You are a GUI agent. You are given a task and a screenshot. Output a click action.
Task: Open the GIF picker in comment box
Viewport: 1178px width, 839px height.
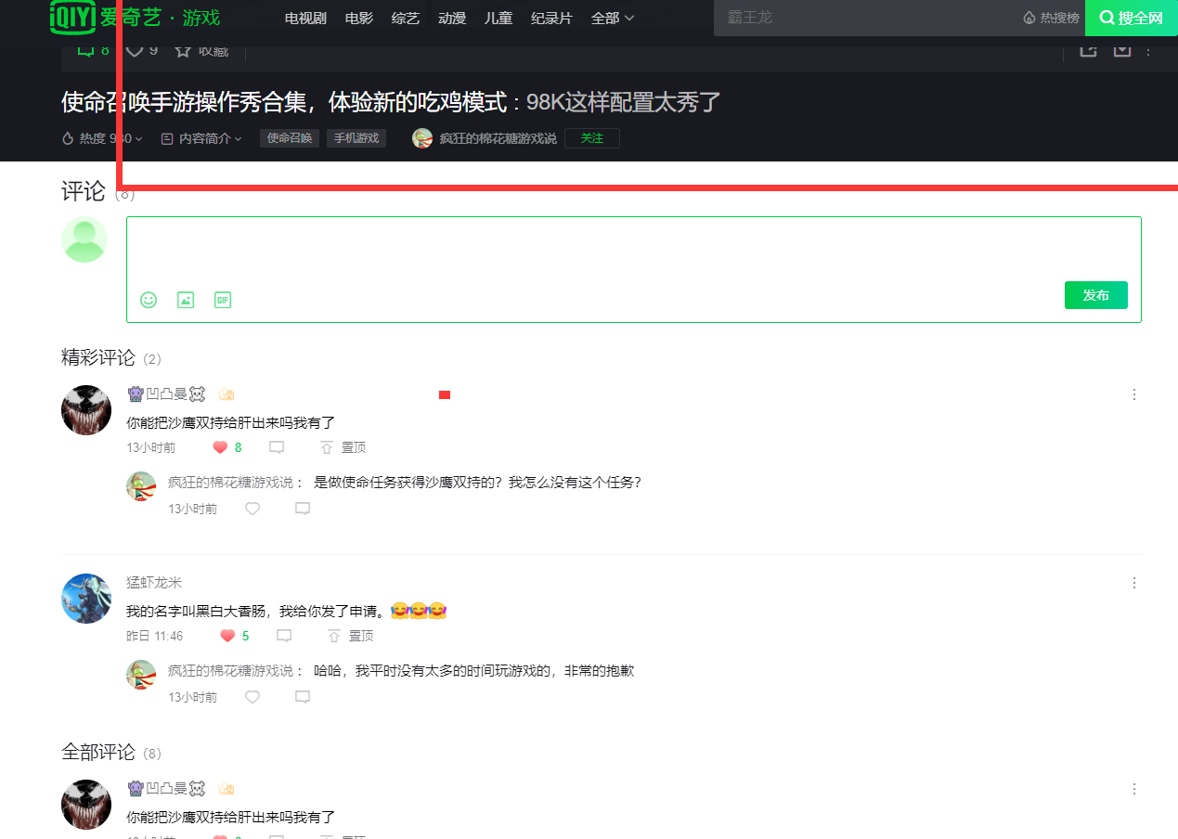coord(223,300)
